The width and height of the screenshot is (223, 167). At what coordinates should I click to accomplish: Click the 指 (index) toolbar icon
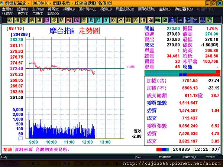click(143, 20)
